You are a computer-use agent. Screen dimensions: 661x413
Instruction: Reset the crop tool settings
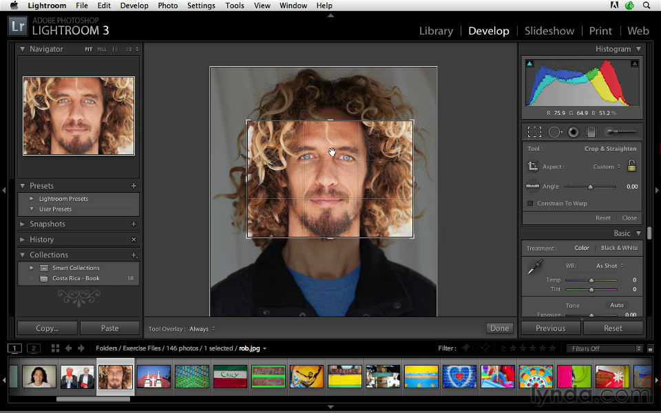tap(603, 218)
